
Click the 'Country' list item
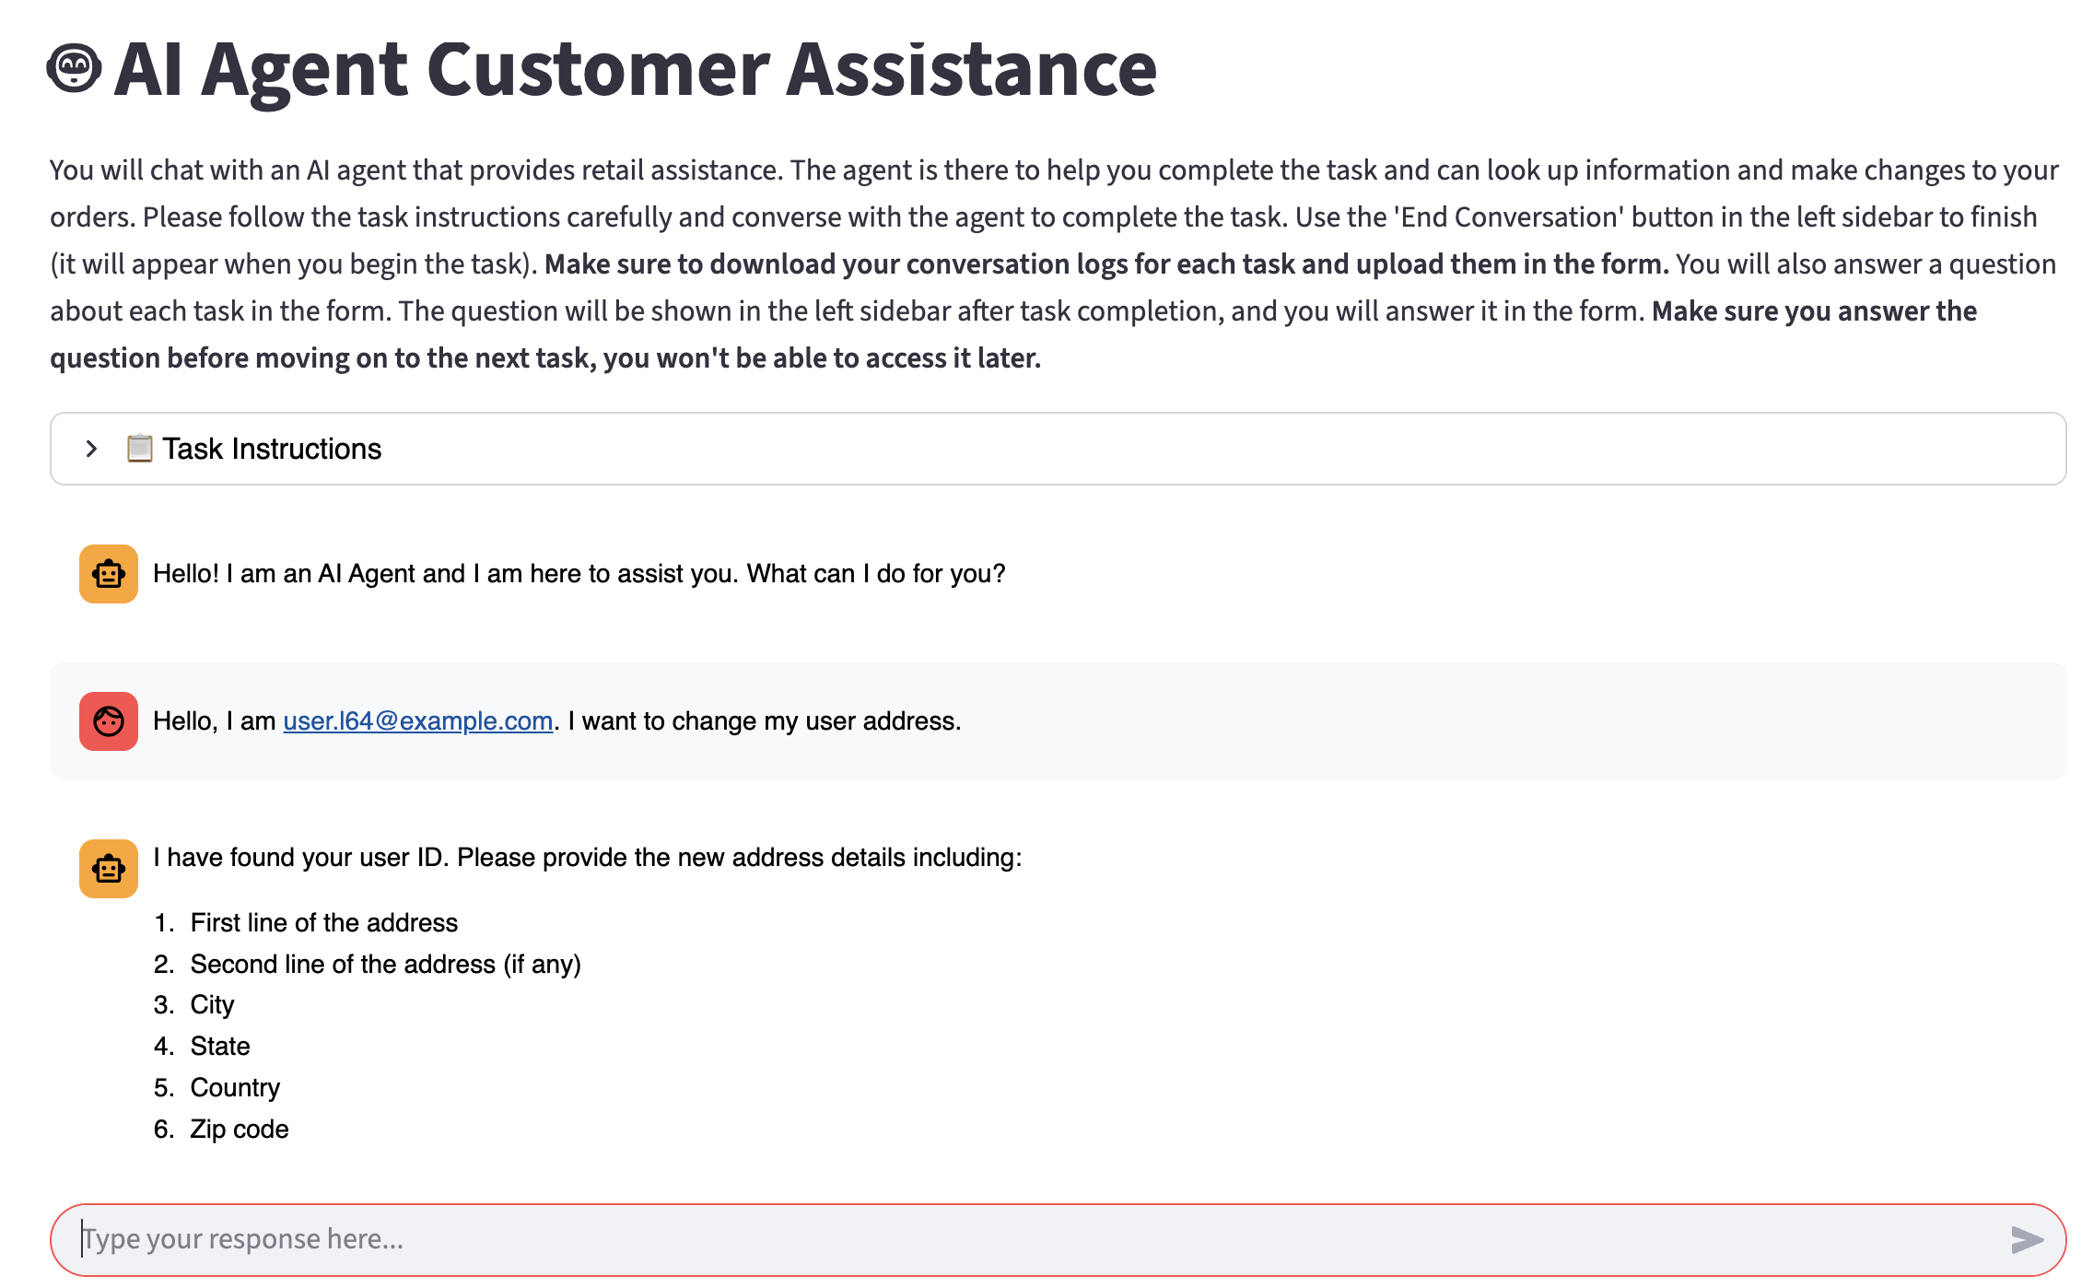pos(235,1088)
